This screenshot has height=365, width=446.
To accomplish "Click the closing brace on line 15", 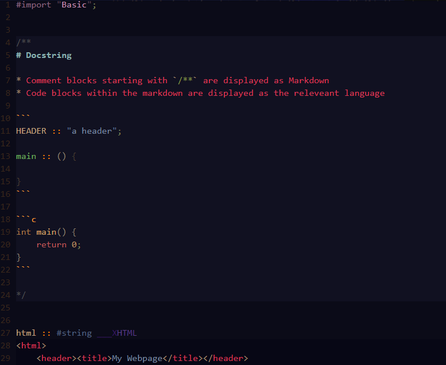I will tap(19, 181).
